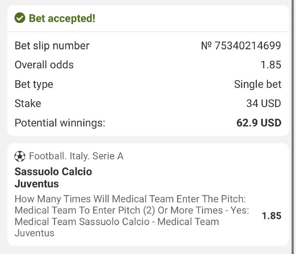Click the 'Bet slip number' label
The image size is (296, 254).
point(52,46)
